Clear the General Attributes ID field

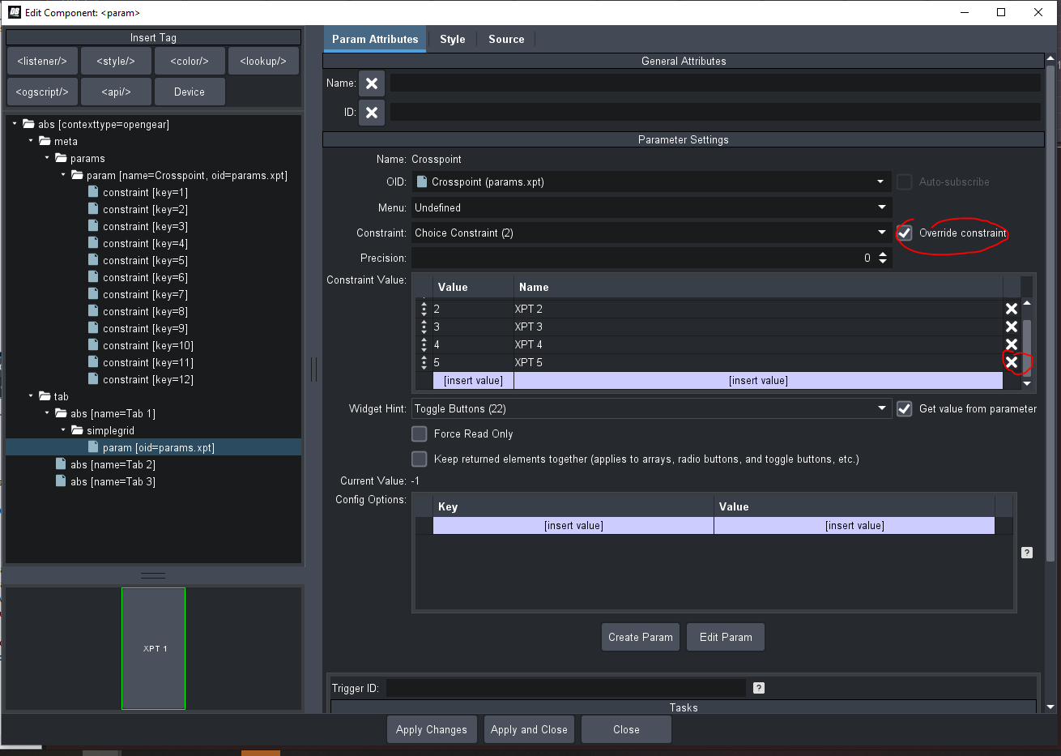pos(372,113)
